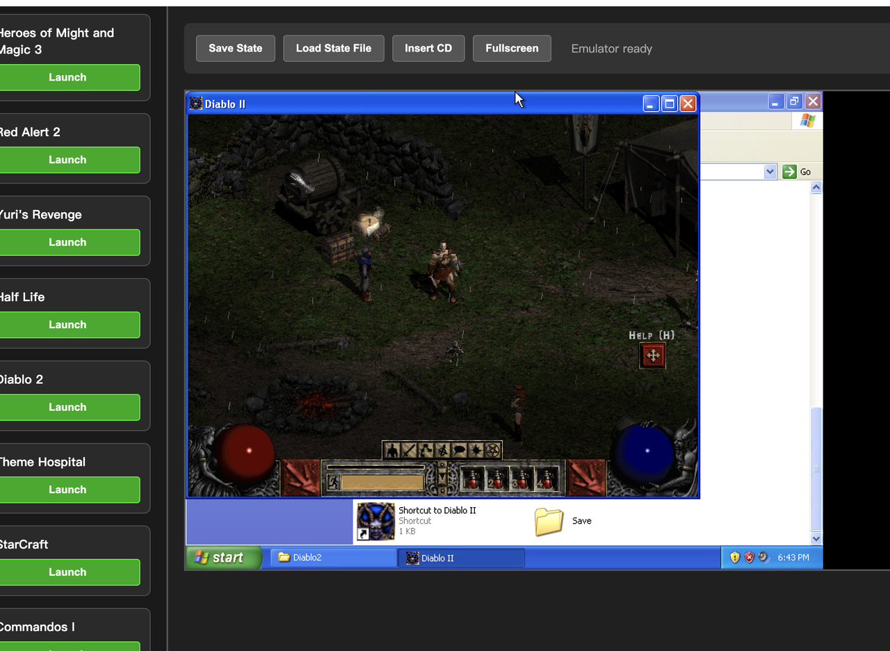Open the Diablo2 folder taskbar button
The image size is (890, 651).
tap(332, 558)
